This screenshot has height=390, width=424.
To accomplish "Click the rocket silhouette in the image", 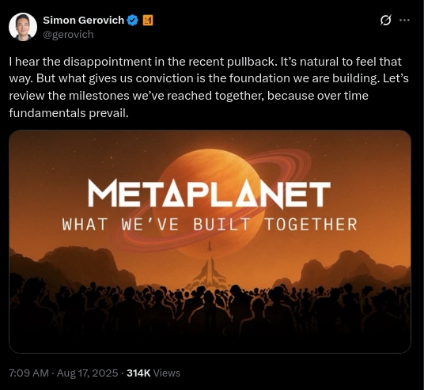I will click(x=209, y=267).
